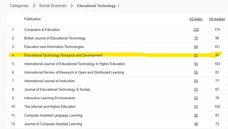The height and width of the screenshot is (129, 228).
Task: Open h5-index 55 for International Review of Research in Open and Distributed Learning
Action: pyautogui.click(x=196, y=73)
